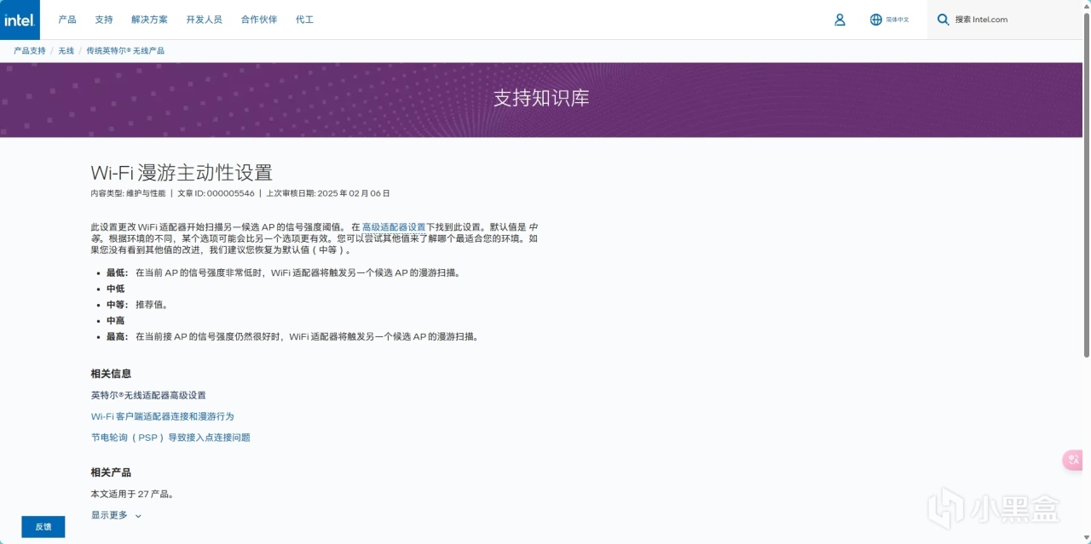Click the 中高 list item
1091x544 pixels.
coord(115,320)
